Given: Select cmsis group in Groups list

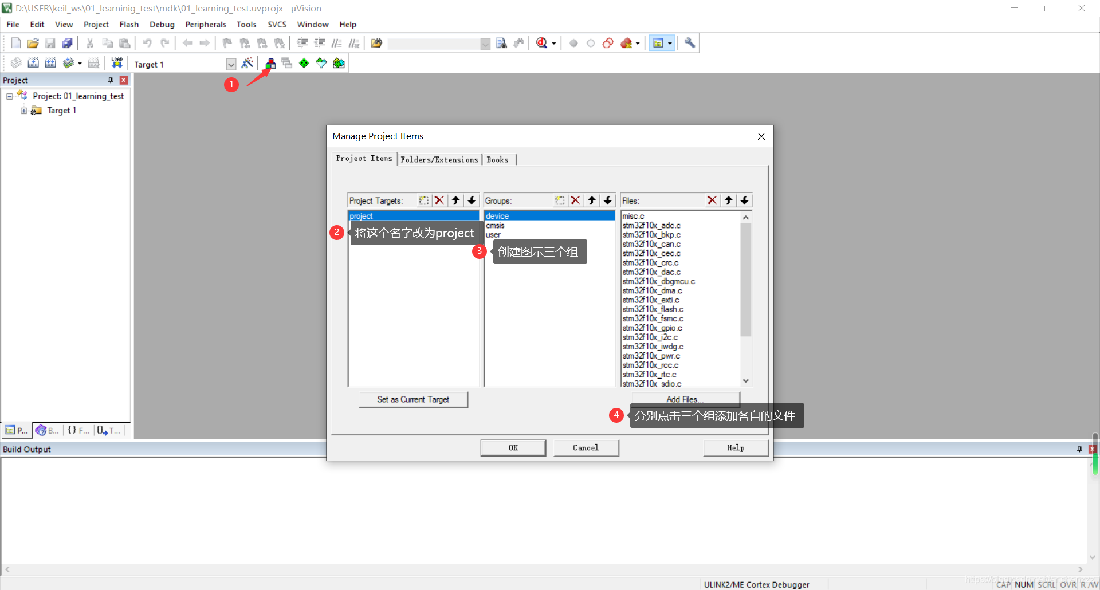Looking at the screenshot, I should [549, 226].
